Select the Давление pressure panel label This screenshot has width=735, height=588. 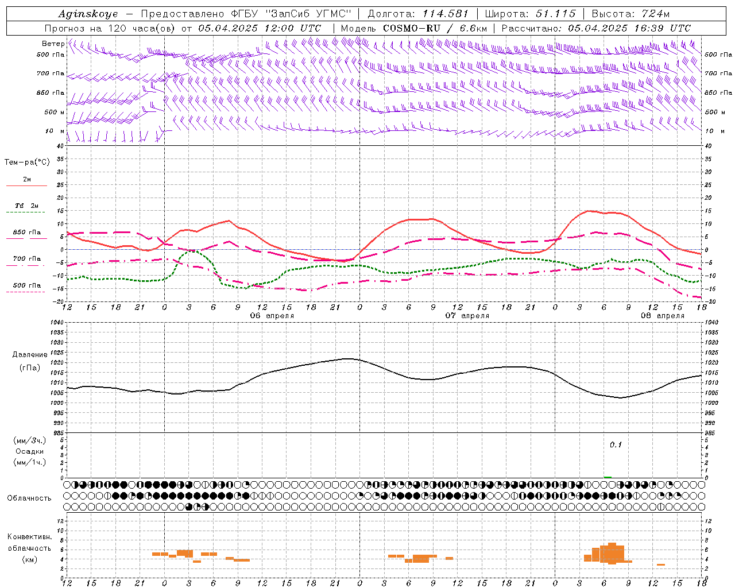(30, 355)
